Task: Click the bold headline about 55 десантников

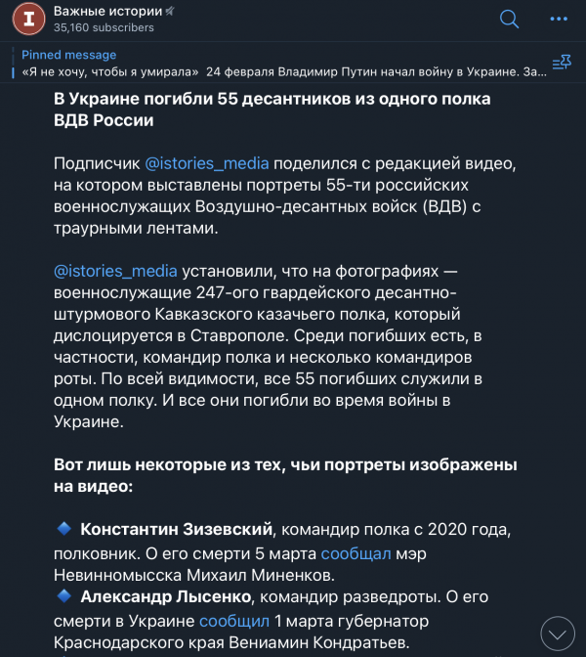Action: tap(272, 109)
